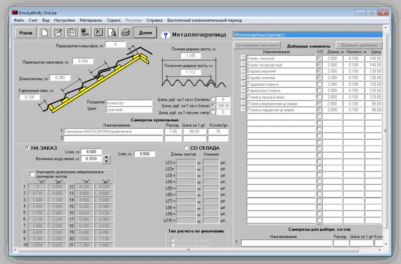Open the 'Материалы' menu
The width and height of the screenshot is (401, 264).
(x=91, y=20)
